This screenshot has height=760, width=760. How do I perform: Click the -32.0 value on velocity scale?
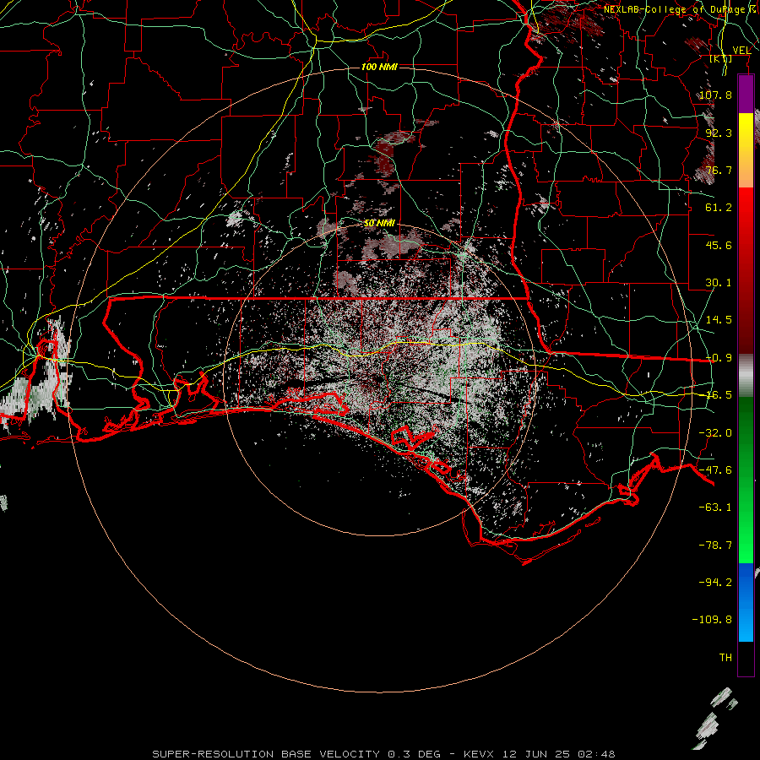pyautogui.click(x=715, y=433)
